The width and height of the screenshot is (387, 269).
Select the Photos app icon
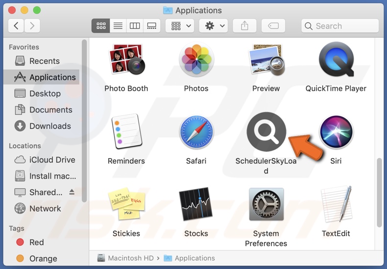[196, 59]
